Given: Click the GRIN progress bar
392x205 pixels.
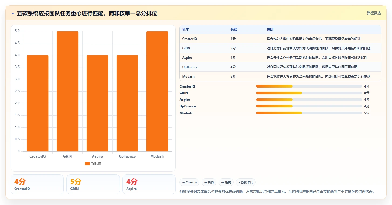Looking at the screenshot, I should [x=309, y=93].
